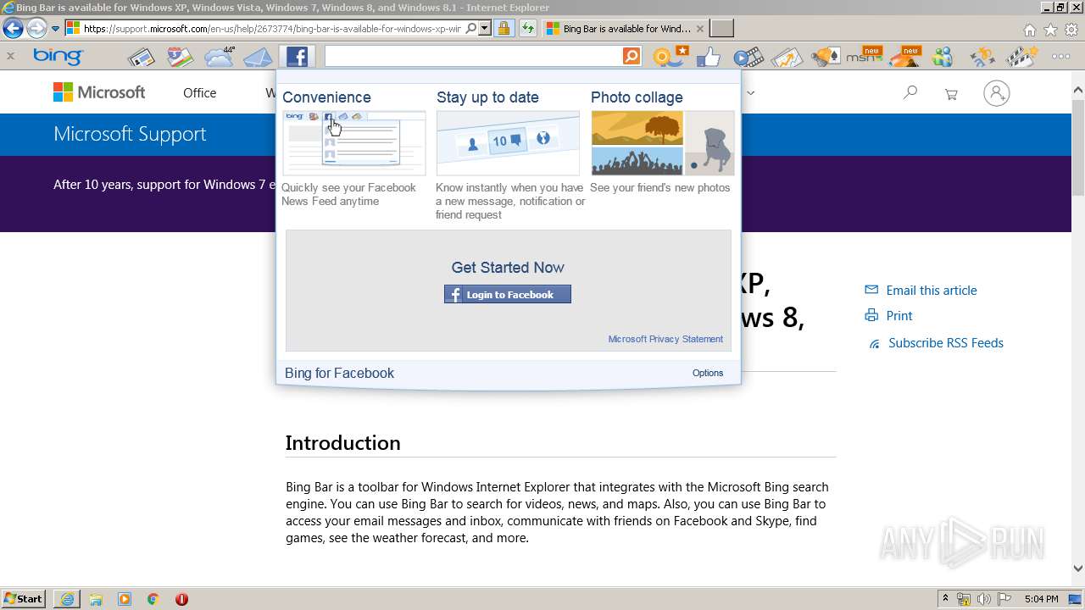Click the search magnifier on Microsoft page

(910, 92)
